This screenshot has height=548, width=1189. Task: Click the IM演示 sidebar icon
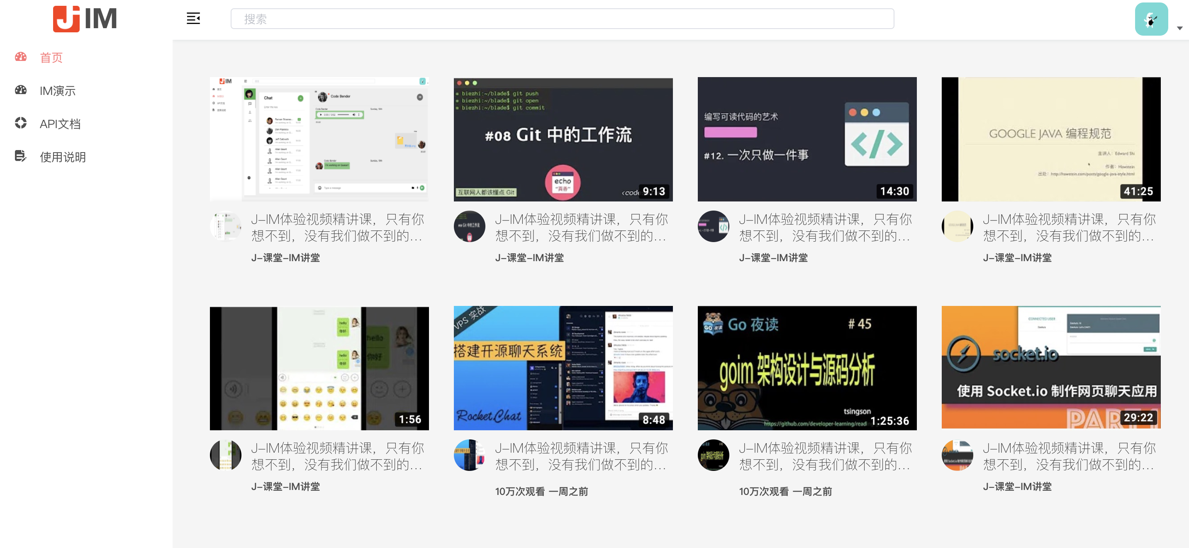pyautogui.click(x=21, y=90)
